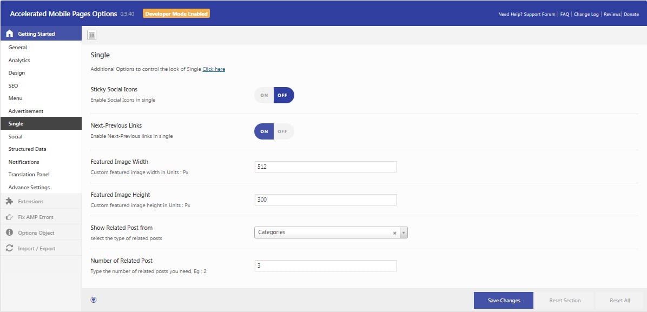Viewport: 647px width, 312px height.
Task: Turn off Next-Previous Links toggle
Action: (282, 131)
